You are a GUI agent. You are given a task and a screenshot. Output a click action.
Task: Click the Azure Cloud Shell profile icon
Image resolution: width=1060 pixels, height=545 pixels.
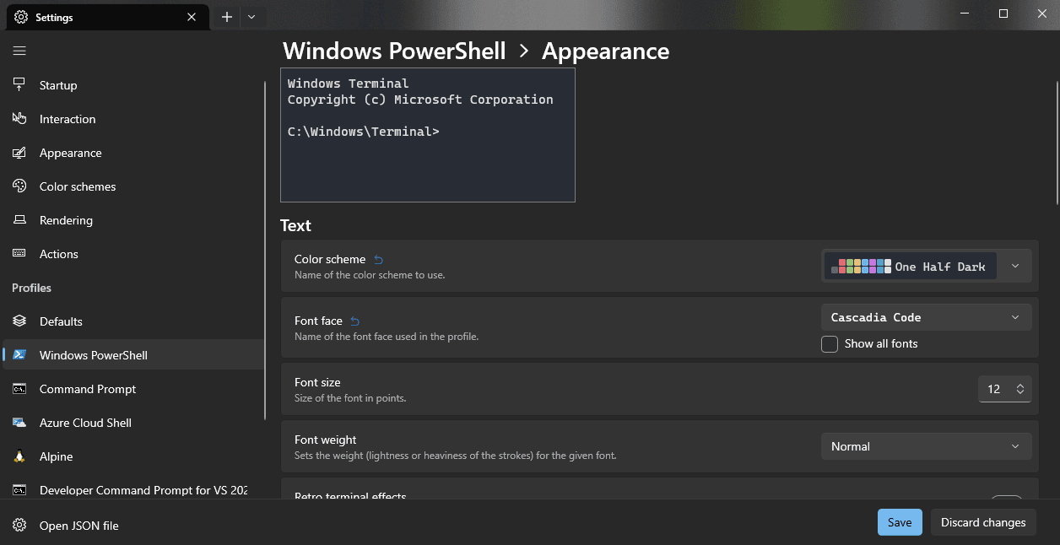pyautogui.click(x=19, y=422)
